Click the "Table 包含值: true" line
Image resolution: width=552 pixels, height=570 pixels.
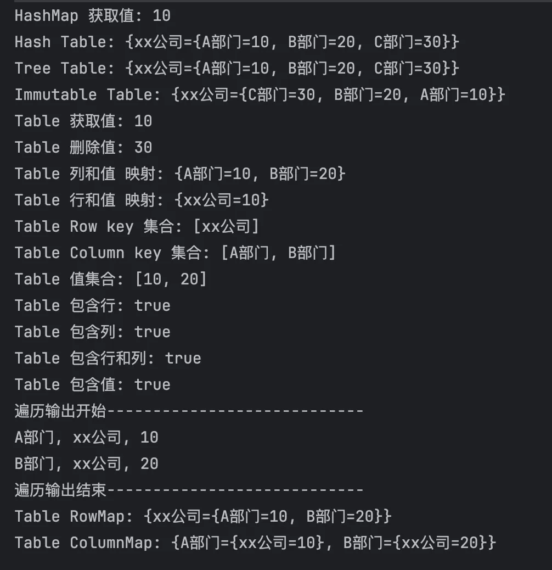click(x=92, y=385)
